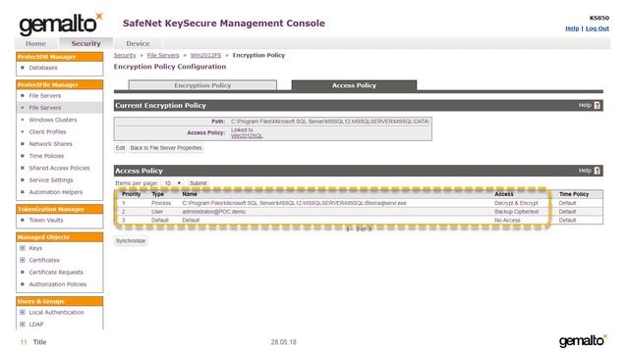Click the Name column header
629x353 pixels.
190,194
